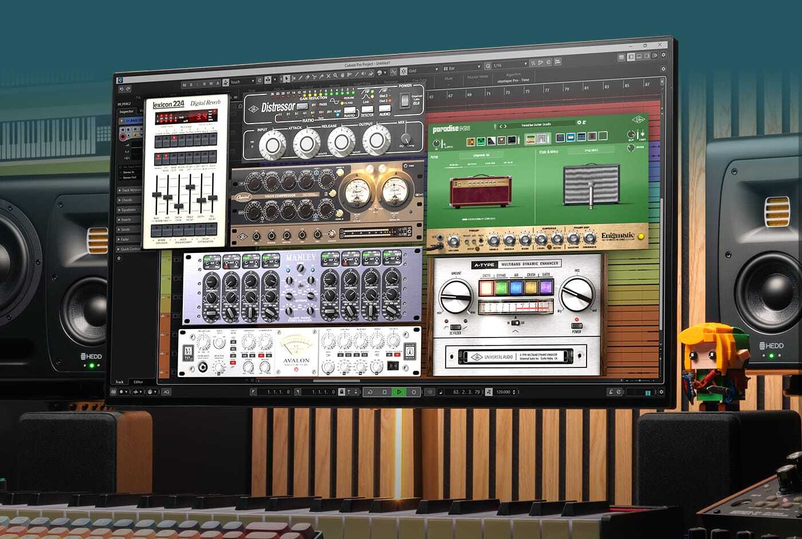Switch to the Editor tab

coord(138,382)
